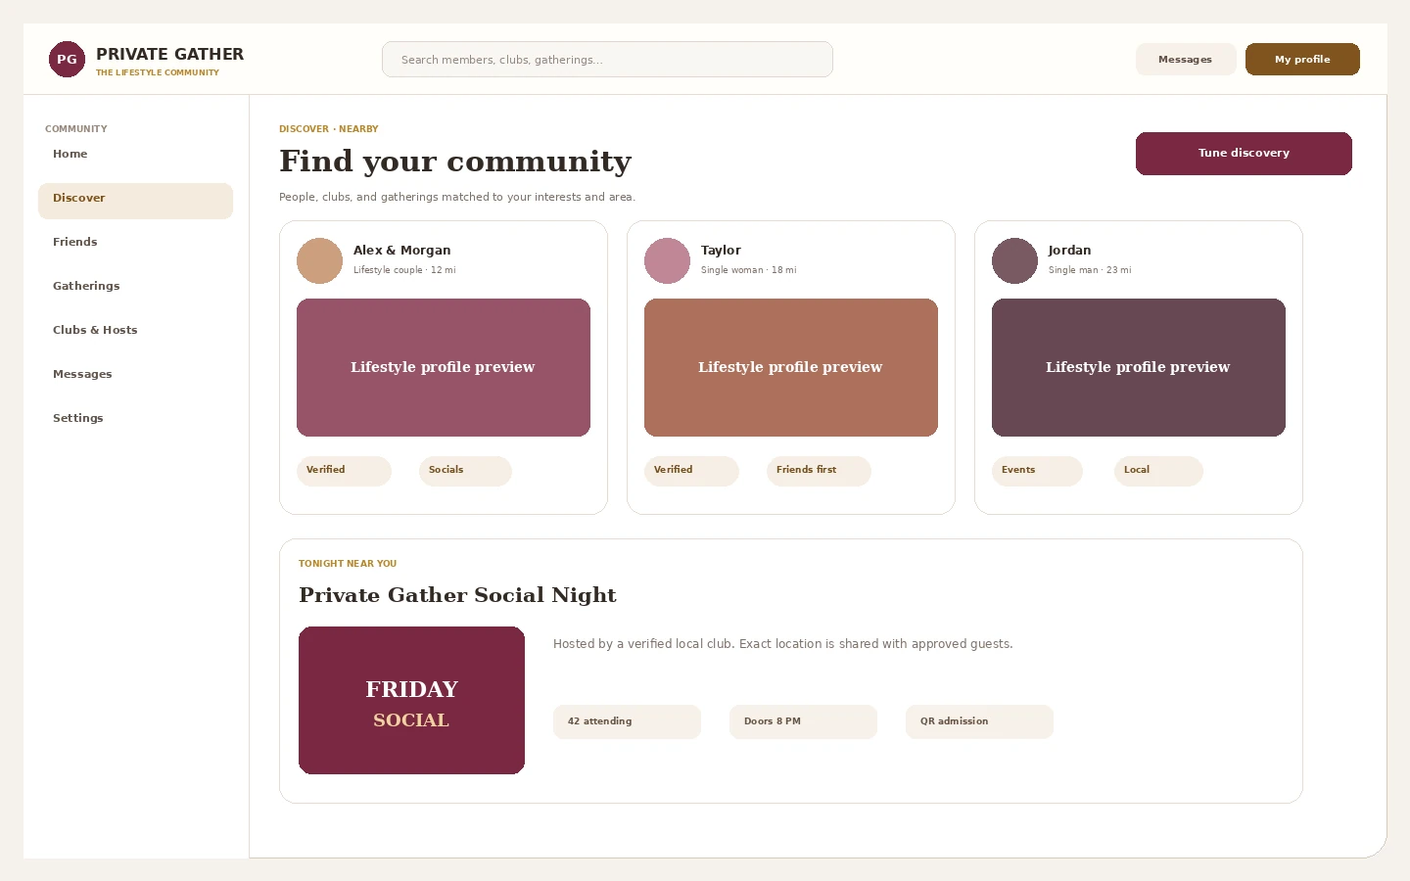Open Messages in the top bar

1186,59
